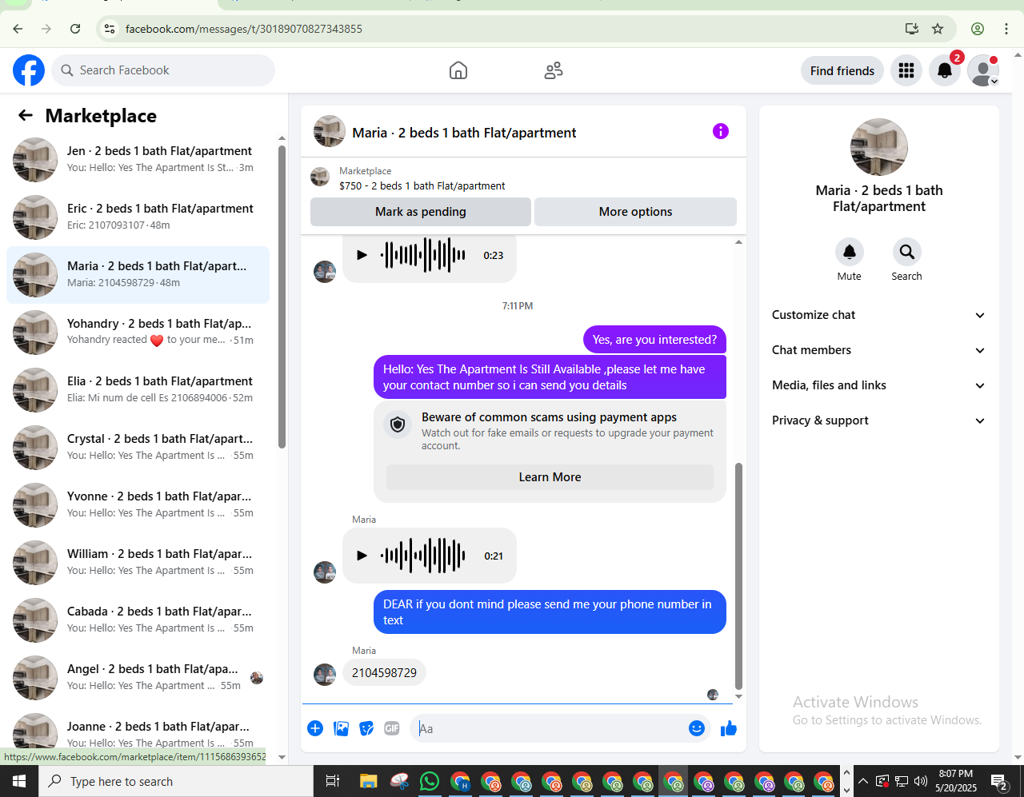Expand the Privacy & support section
Image resolution: width=1024 pixels, height=797 pixels.
878,420
